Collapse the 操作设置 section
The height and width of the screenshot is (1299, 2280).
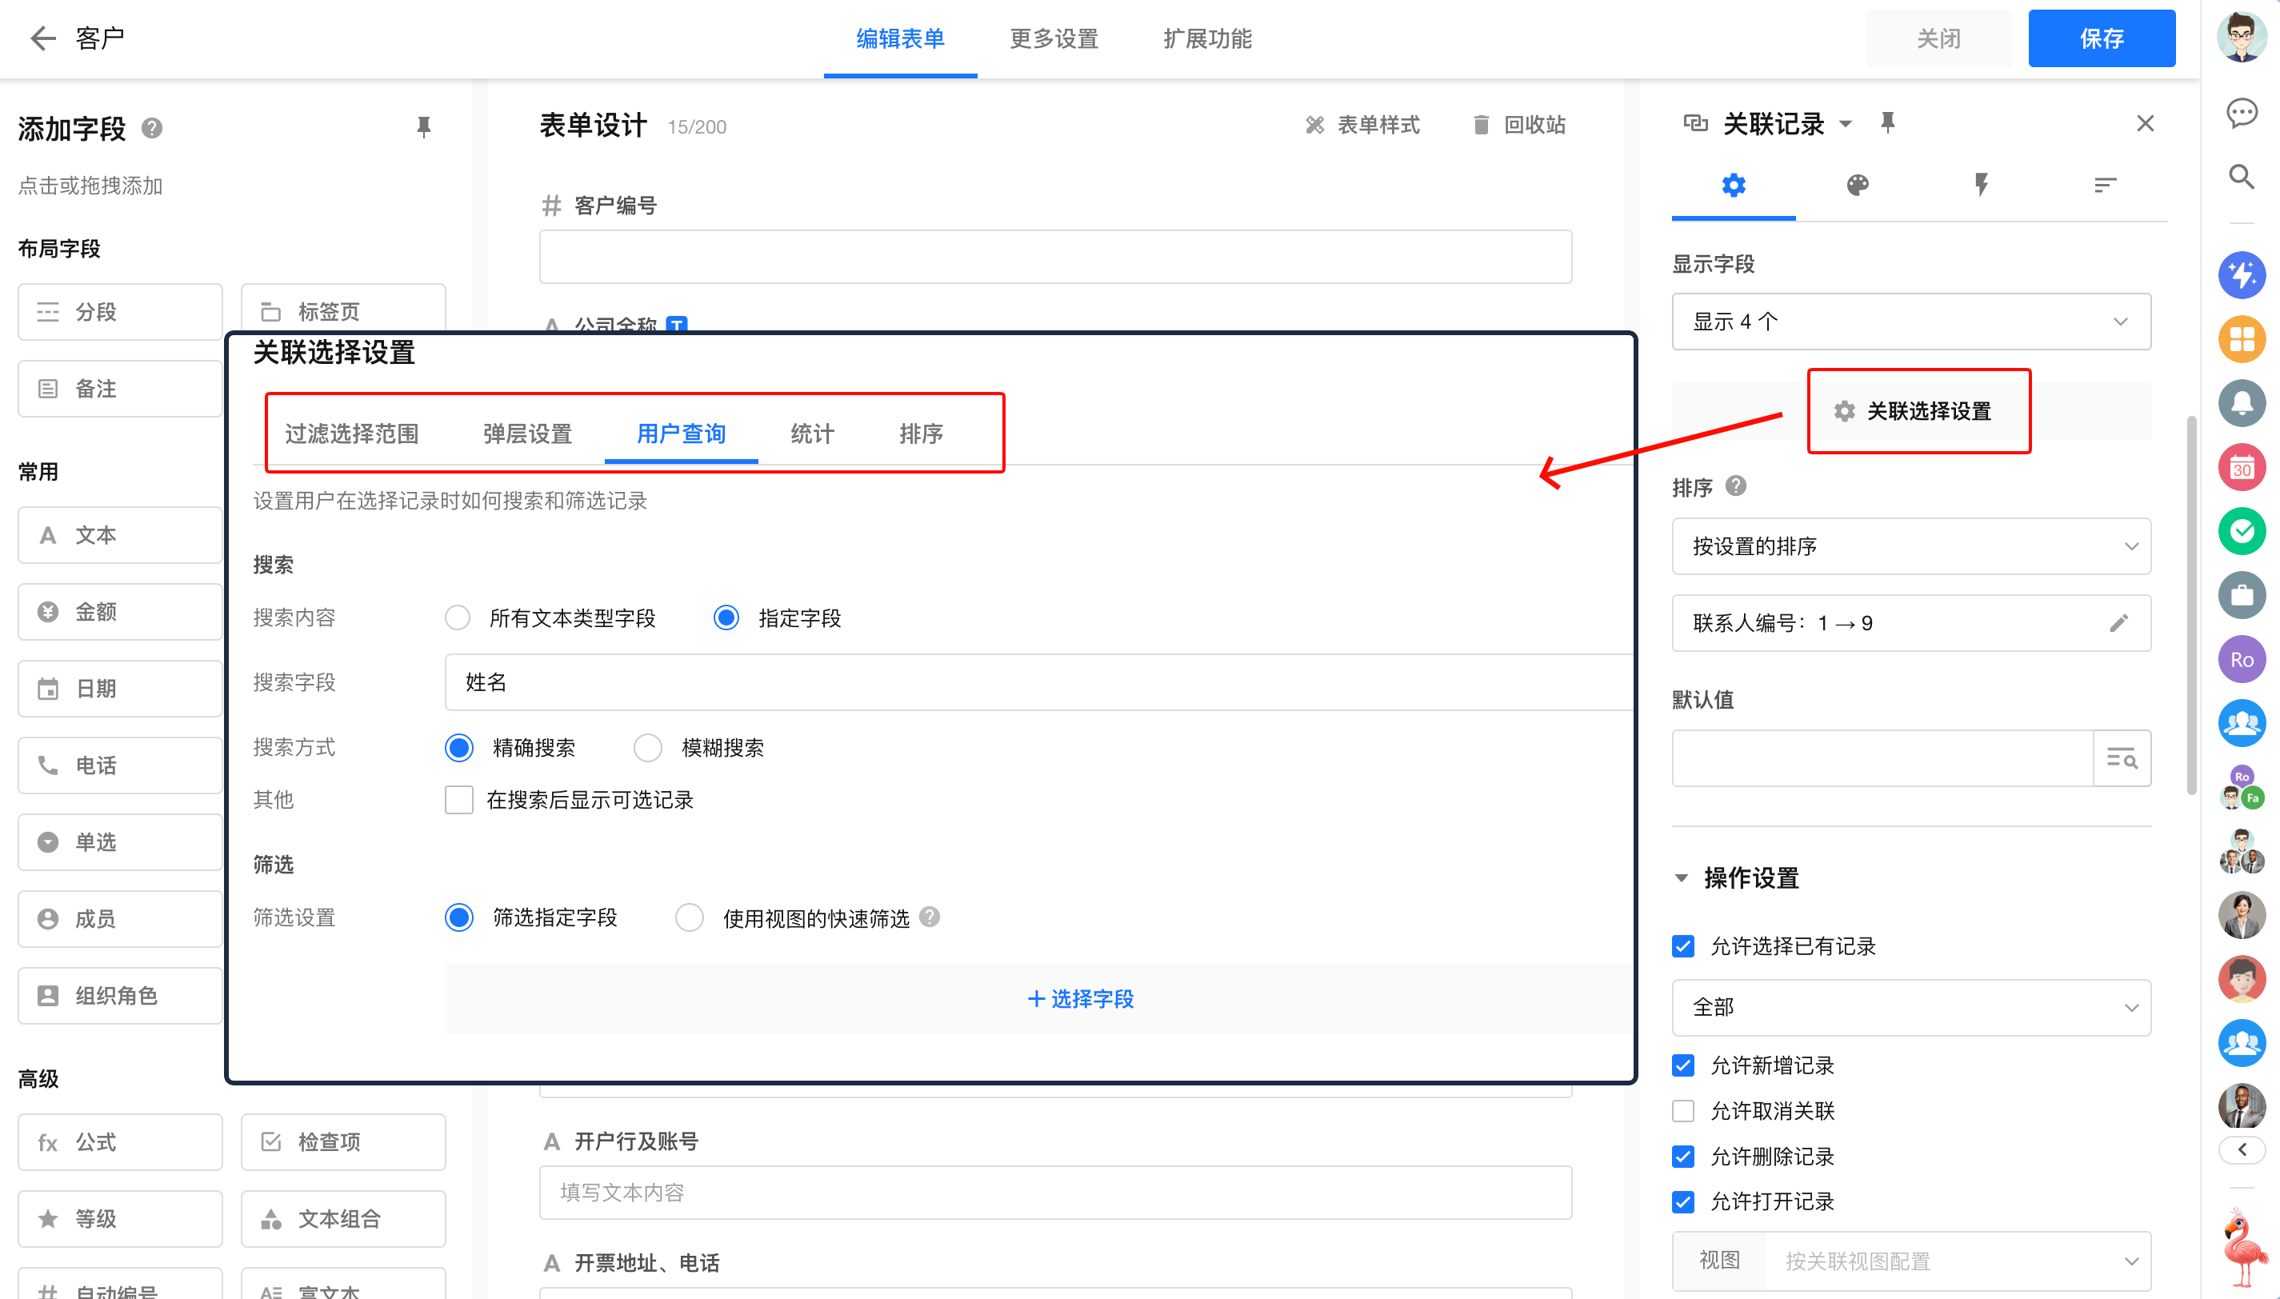pyautogui.click(x=1682, y=878)
